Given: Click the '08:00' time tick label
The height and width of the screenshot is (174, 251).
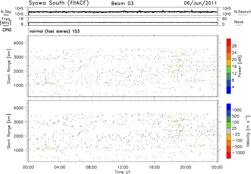Looking at the screenshot, I should click(x=91, y=167).
